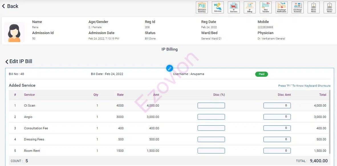Click the Discharge Notification icon
Image resolution: width=337 pixels, height=166 pixels.
(282, 7)
